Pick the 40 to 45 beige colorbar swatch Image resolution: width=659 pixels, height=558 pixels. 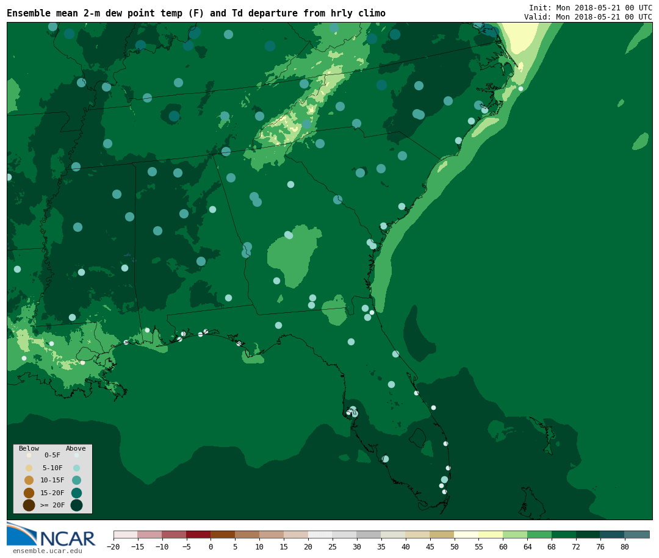(418, 534)
